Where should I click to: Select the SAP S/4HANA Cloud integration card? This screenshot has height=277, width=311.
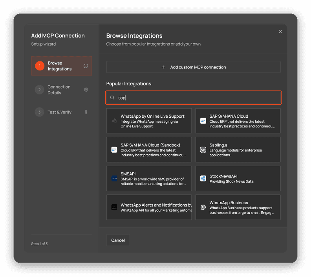(x=238, y=121)
